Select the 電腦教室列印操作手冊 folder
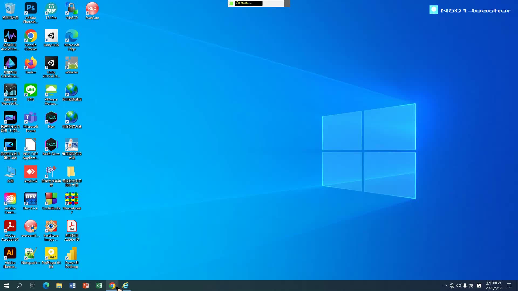This screenshot has width=518, height=291. pyautogui.click(x=71, y=176)
